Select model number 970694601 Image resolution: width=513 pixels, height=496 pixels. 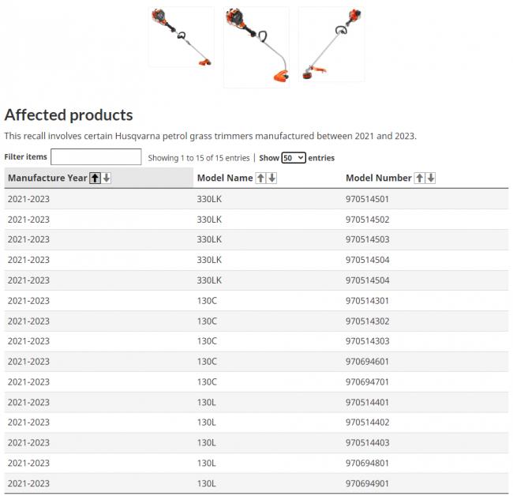367,362
